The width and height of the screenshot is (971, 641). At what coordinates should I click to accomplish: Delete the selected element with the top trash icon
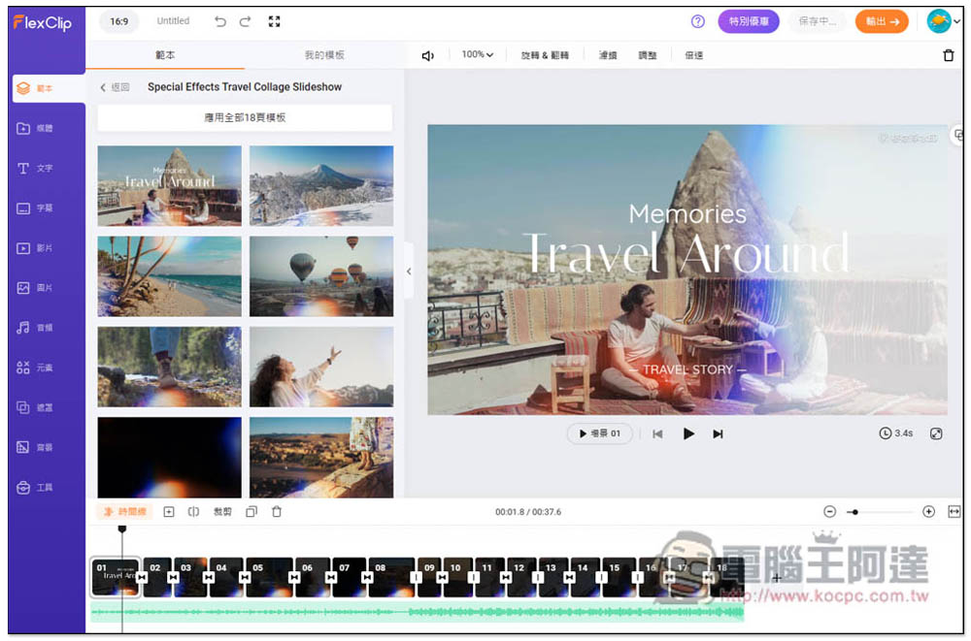pos(949,55)
